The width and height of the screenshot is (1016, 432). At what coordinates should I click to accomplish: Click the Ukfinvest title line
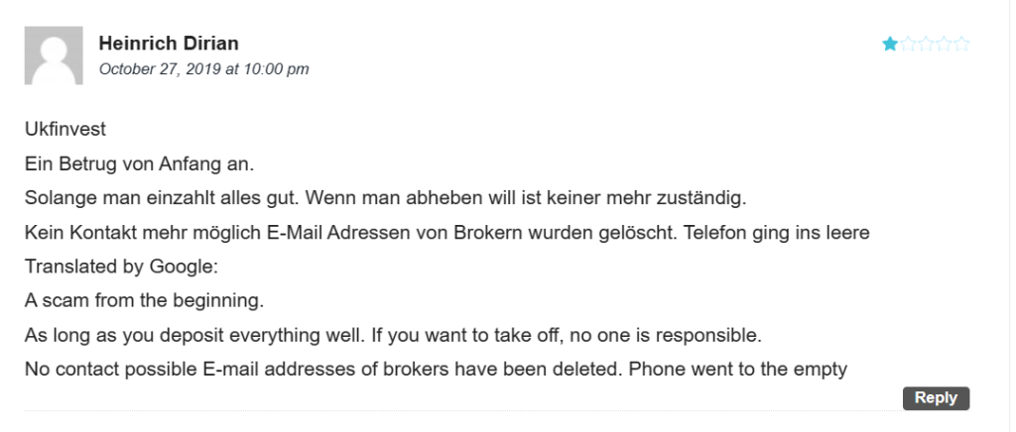pyautogui.click(x=65, y=130)
